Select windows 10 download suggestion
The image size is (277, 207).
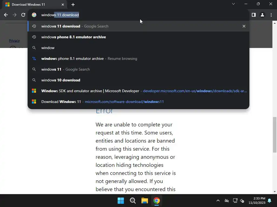(138, 80)
